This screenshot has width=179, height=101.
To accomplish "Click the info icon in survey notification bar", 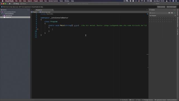I will [x=2, y=7].
